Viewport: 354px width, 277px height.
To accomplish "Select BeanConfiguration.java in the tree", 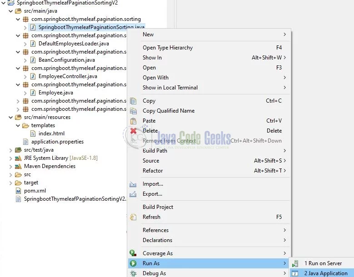I will click(x=67, y=60).
